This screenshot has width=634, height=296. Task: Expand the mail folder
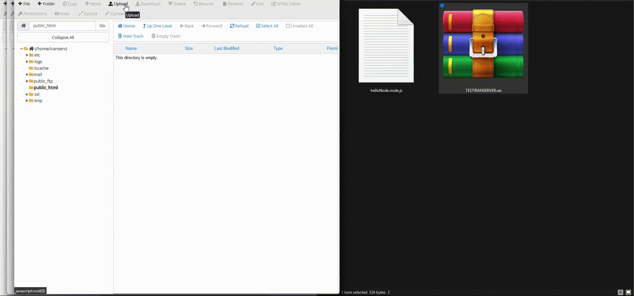[27, 75]
